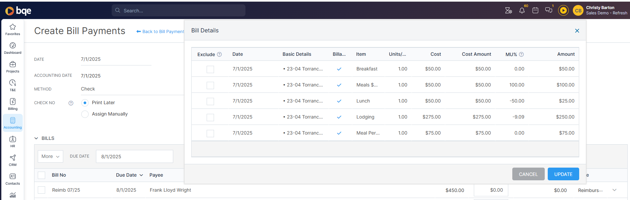Click Back to Bill Payments link
Image resolution: width=630 pixels, height=200 pixels.
[x=161, y=31]
